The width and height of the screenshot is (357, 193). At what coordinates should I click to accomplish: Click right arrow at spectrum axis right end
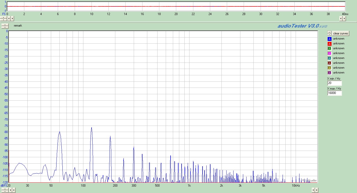[316, 190]
